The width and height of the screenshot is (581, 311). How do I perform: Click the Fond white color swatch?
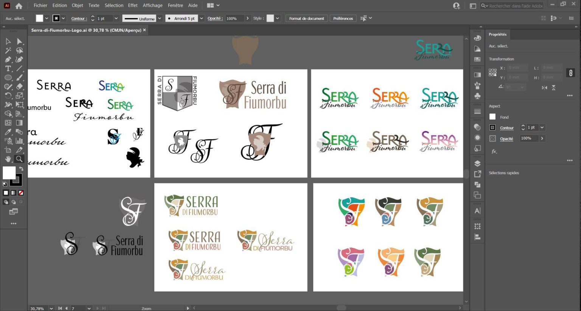(492, 117)
